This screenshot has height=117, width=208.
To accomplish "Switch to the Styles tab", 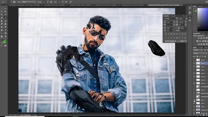I will pyautogui.click(x=203, y=33).
